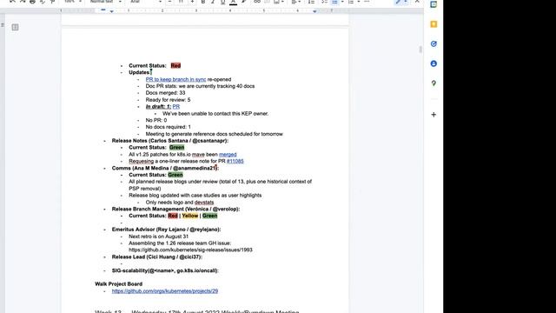Click the vertical scrollbar thumb of the document
Viewport: 556px width, 313px height.
420,50
